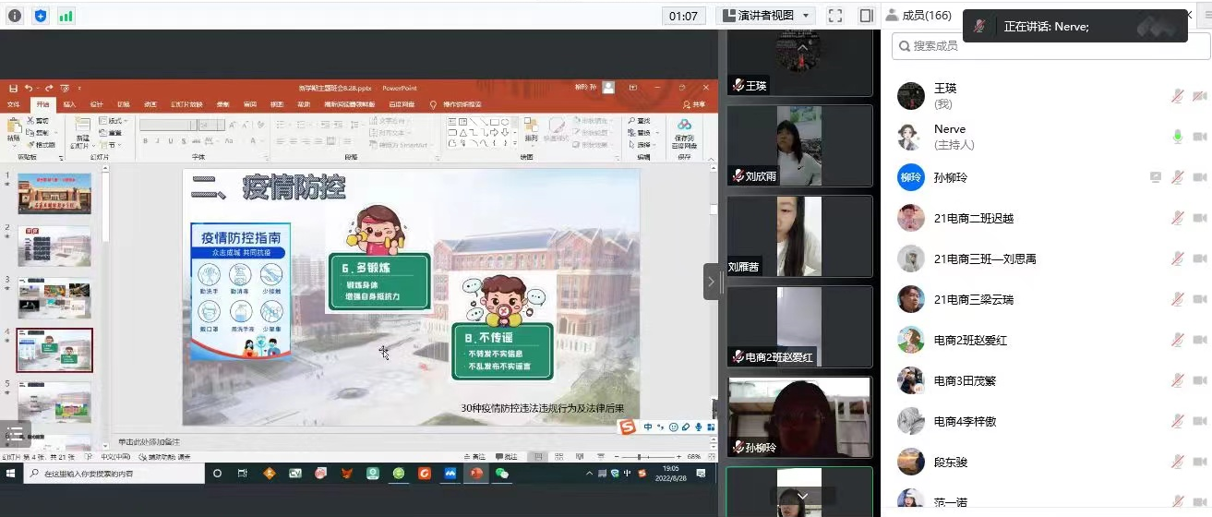This screenshot has height=517, width=1212.
Task: Click the 粘贴 paste icon in the ribbon
Action: click(x=13, y=127)
